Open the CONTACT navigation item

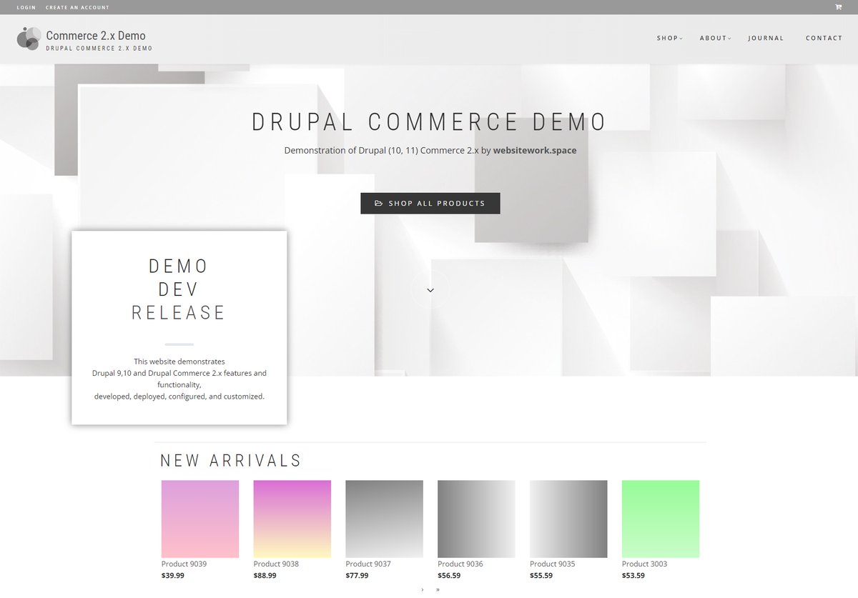pyautogui.click(x=824, y=38)
